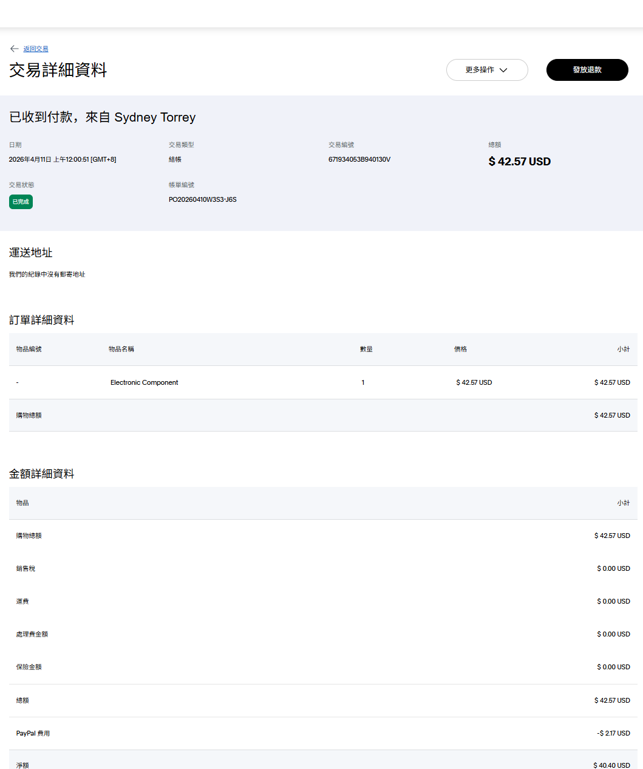Click the bold $ 42.57 USD total
Image resolution: width=643 pixels, height=769 pixels.
tap(519, 162)
